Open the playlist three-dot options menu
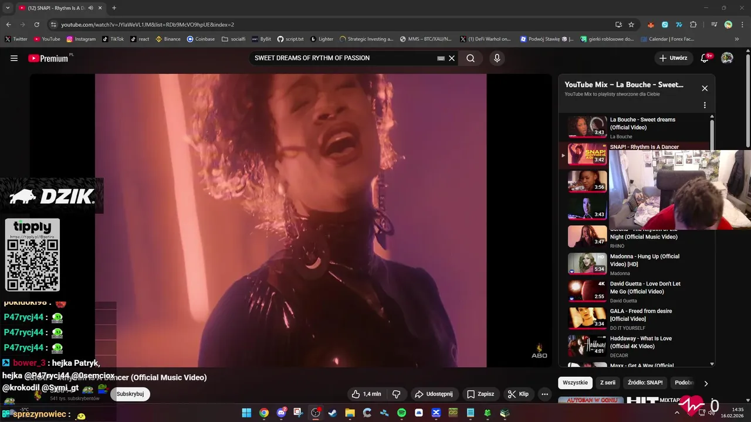751x422 pixels. click(705, 105)
